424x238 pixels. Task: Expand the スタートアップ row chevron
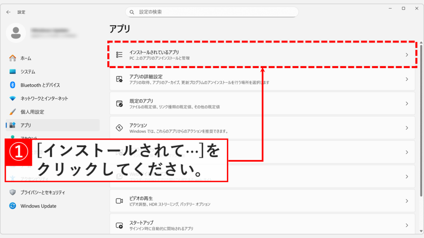(408, 225)
